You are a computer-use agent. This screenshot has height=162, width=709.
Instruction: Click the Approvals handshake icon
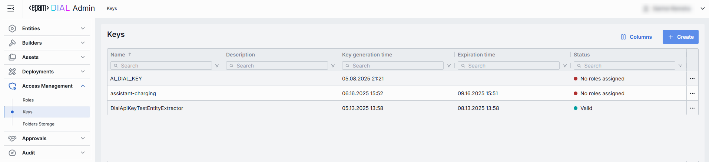(x=12, y=138)
